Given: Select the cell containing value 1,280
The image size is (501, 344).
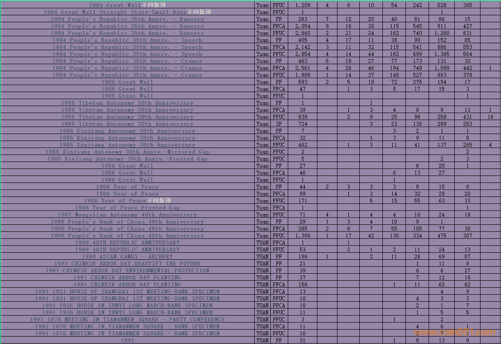Looking at the screenshot, I should tap(442, 33).
